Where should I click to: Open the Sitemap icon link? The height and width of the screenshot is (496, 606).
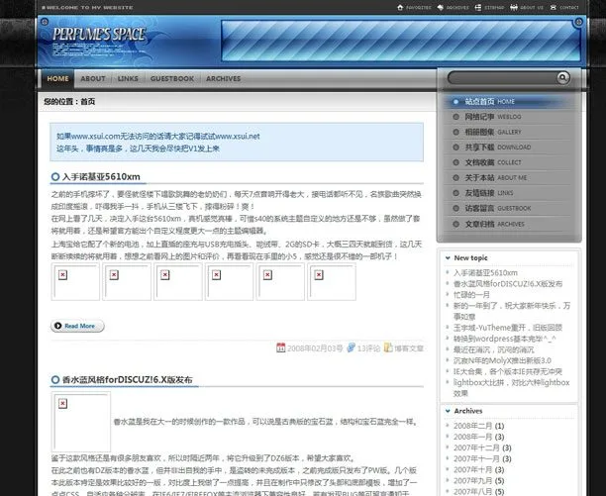point(478,7)
